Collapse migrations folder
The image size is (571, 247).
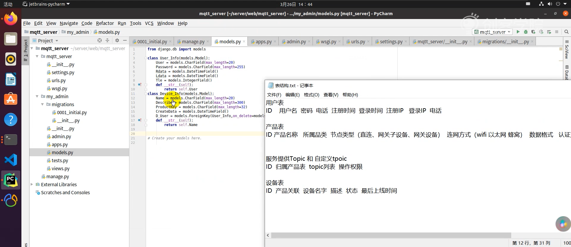[x=43, y=104]
